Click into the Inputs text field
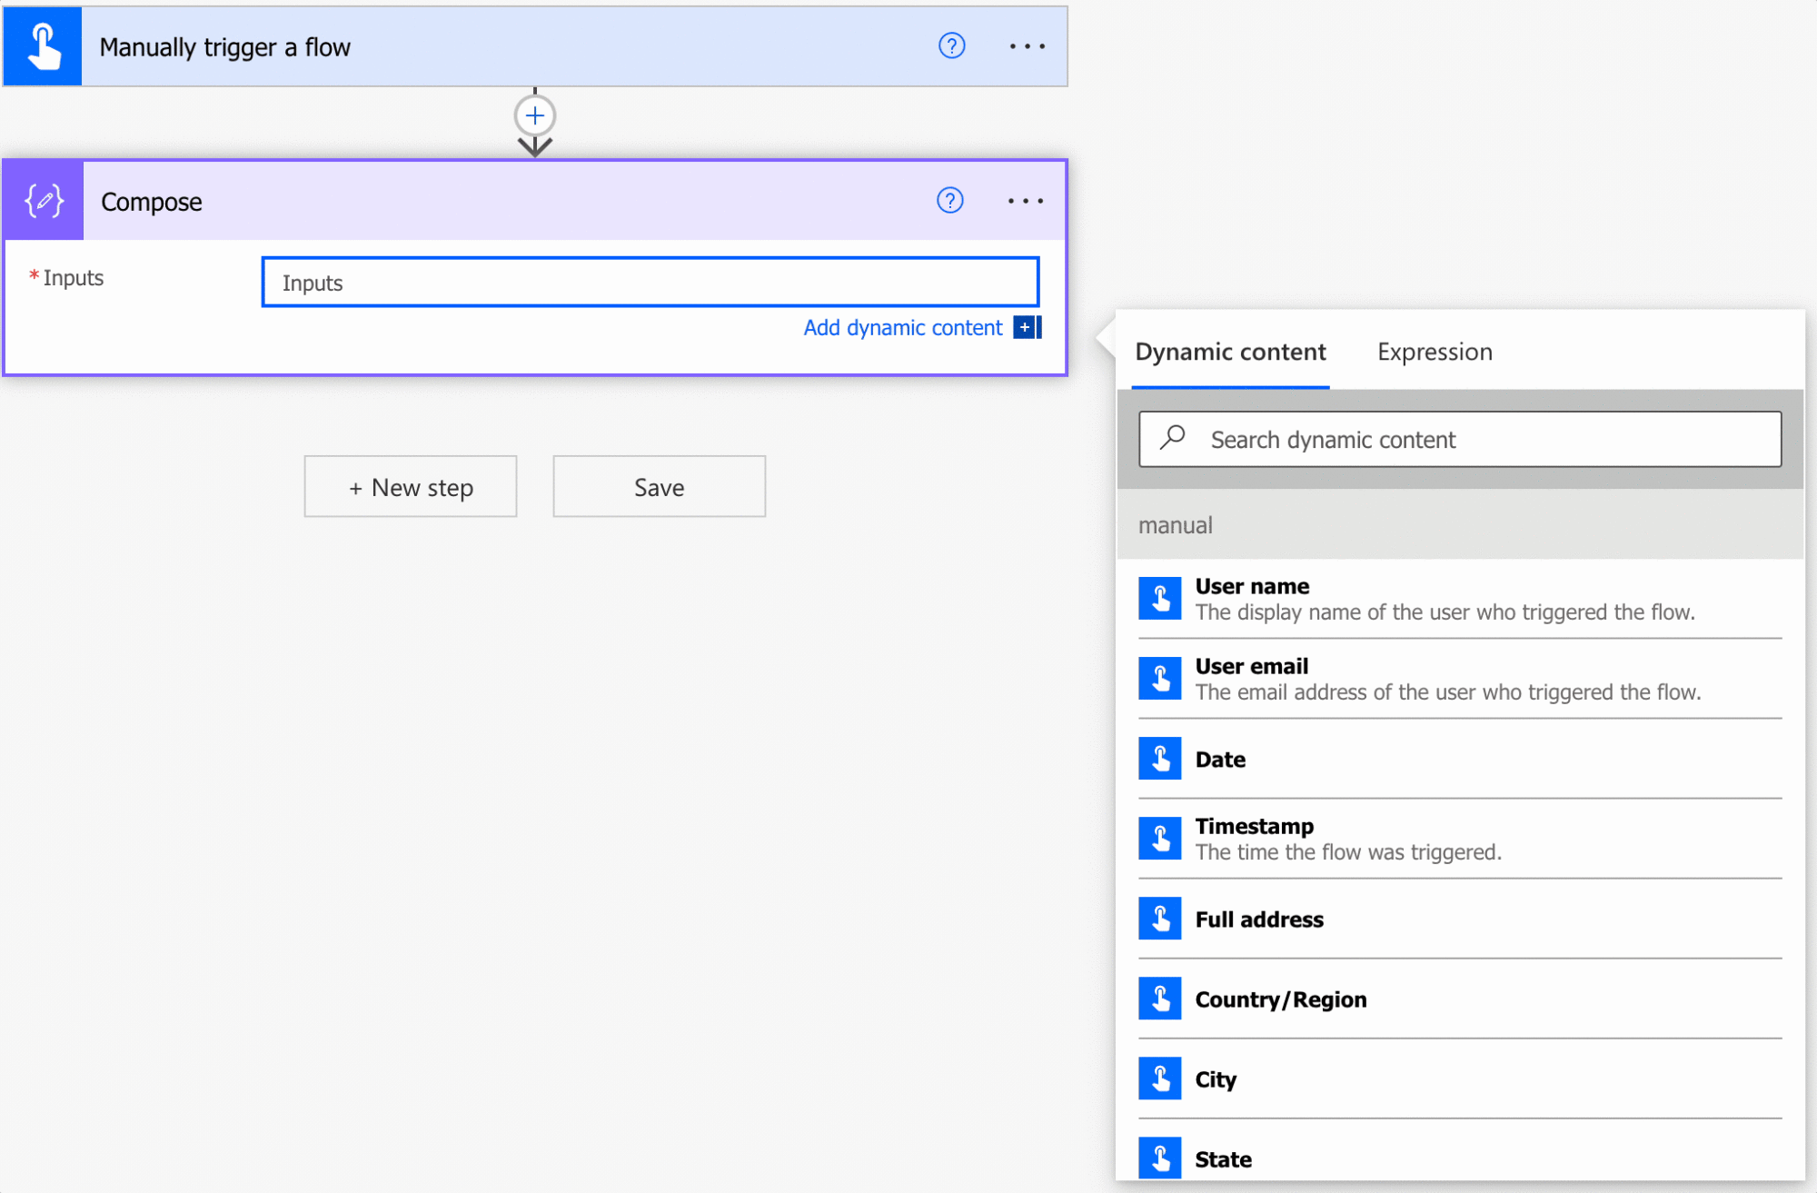Screen dimensions: 1817x1193 pos(650,283)
